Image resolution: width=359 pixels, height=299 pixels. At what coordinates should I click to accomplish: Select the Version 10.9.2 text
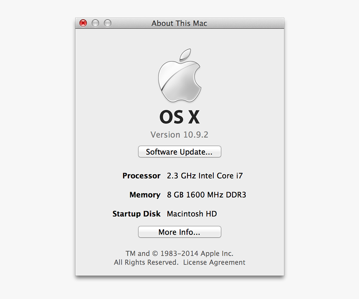(x=179, y=134)
